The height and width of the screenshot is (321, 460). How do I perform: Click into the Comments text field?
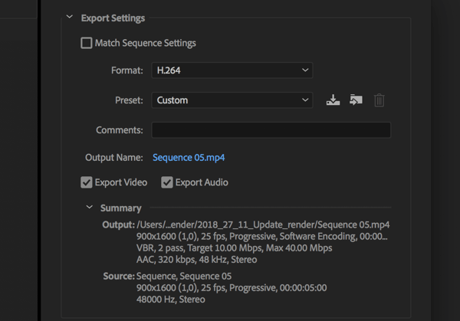coord(271,130)
